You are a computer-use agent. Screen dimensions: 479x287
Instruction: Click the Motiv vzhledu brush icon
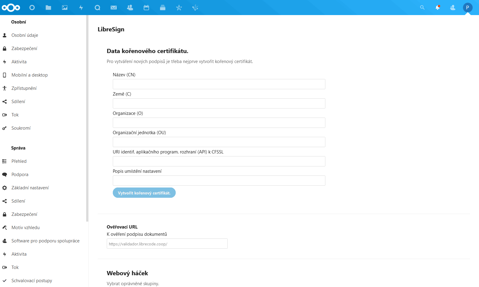click(x=5, y=228)
